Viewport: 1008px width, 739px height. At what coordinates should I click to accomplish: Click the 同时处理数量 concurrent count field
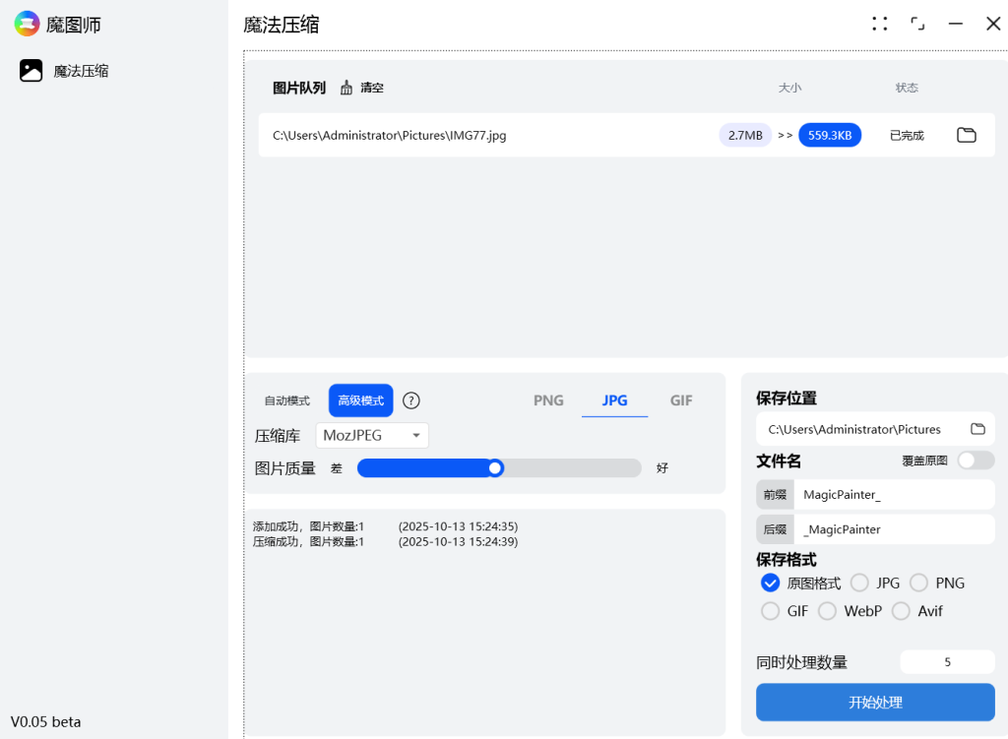947,661
